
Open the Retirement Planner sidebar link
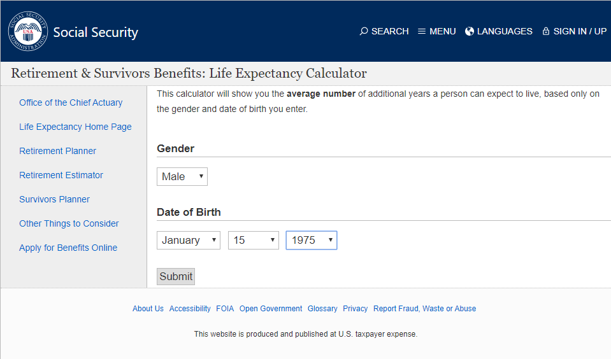(58, 151)
